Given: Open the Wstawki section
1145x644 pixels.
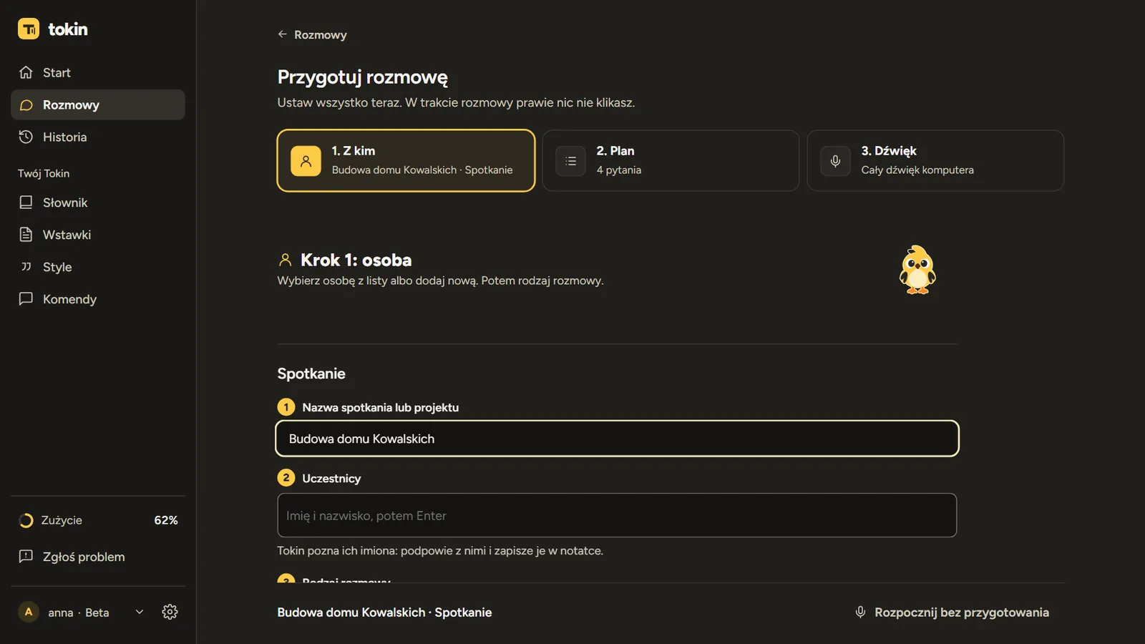Looking at the screenshot, I should point(98,235).
